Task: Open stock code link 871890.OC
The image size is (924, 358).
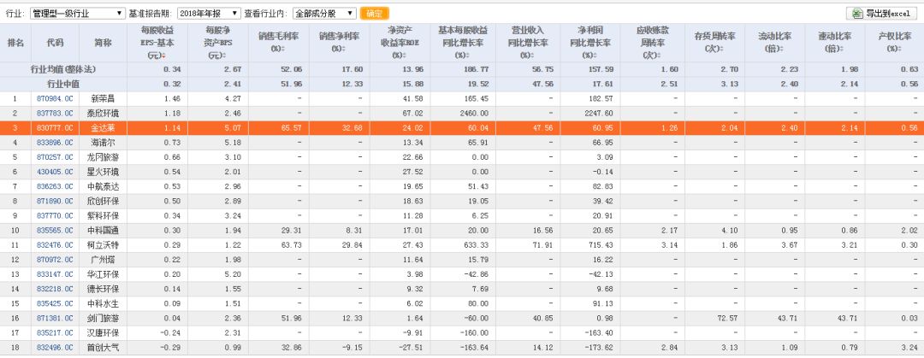Action: [x=55, y=202]
